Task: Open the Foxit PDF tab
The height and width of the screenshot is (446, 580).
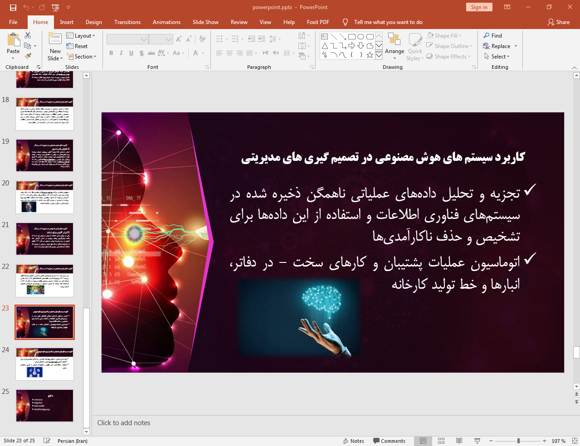Action: tap(318, 22)
